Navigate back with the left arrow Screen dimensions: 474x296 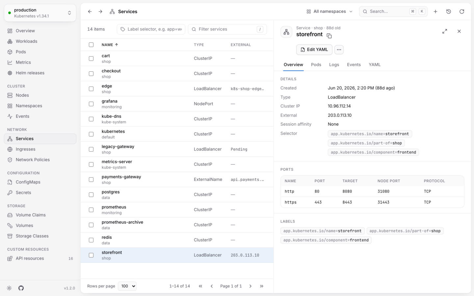click(x=90, y=12)
